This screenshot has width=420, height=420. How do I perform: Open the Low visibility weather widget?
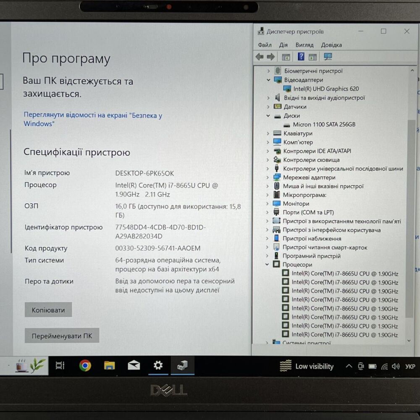coord(307,366)
